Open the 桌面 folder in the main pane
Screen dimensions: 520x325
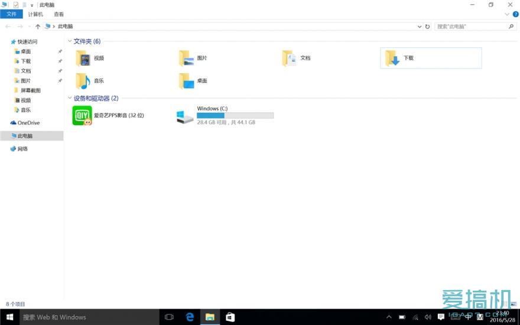pos(193,81)
